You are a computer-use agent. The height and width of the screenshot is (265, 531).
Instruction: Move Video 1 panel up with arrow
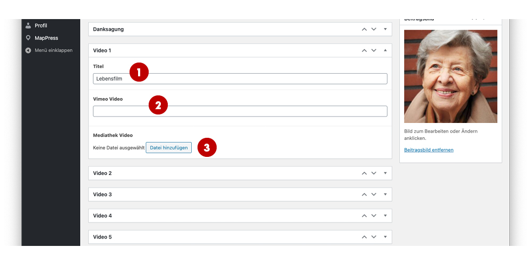[364, 50]
